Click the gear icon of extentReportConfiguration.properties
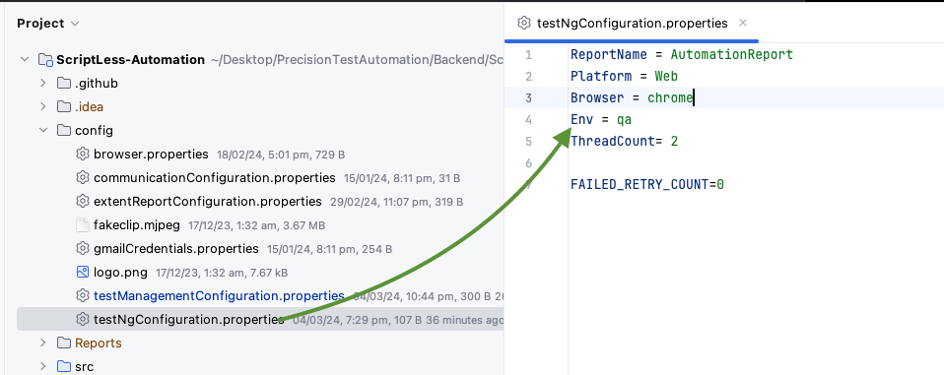 click(x=83, y=202)
